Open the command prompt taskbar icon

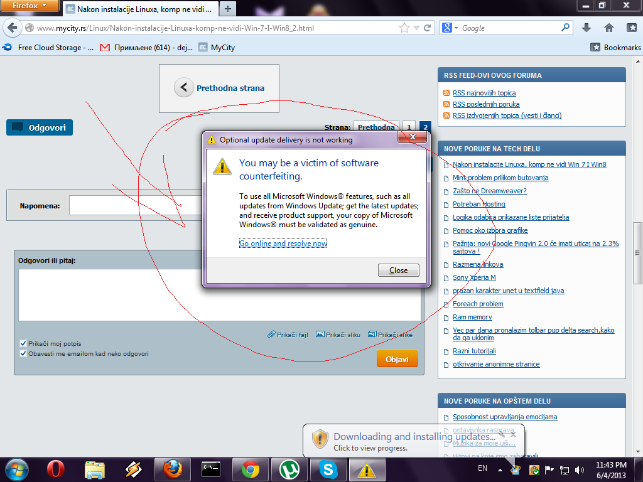coord(211,469)
